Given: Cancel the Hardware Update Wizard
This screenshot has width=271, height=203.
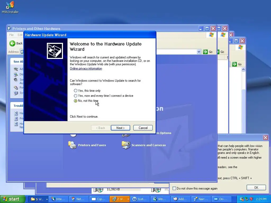Looking at the screenshot, I should pos(143,128).
